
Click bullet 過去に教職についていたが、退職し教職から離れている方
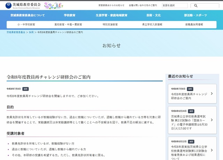point(49,149)
